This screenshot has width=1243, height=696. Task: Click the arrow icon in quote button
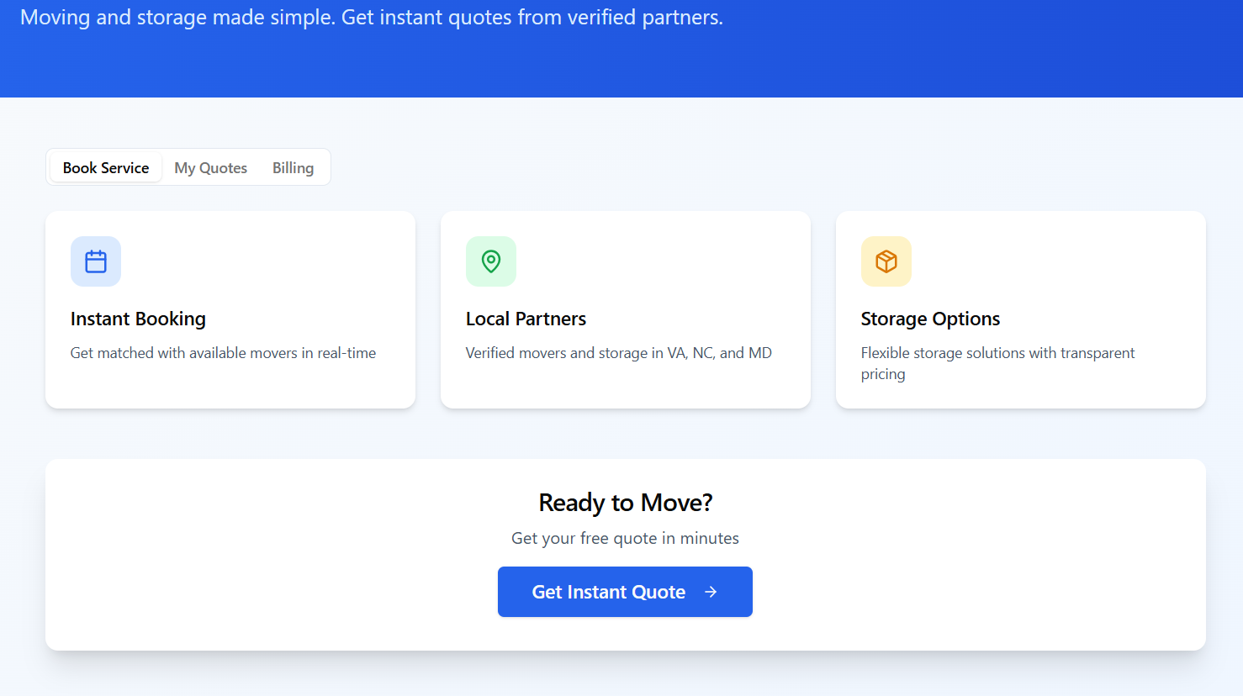pyautogui.click(x=711, y=592)
